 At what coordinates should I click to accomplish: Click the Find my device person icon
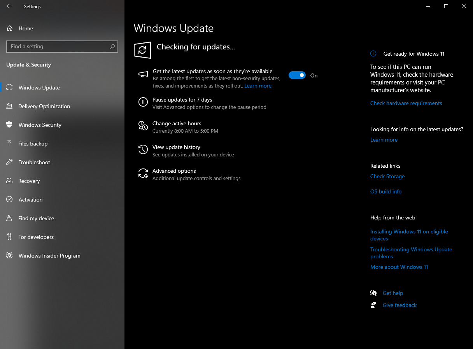coord(10,218)
